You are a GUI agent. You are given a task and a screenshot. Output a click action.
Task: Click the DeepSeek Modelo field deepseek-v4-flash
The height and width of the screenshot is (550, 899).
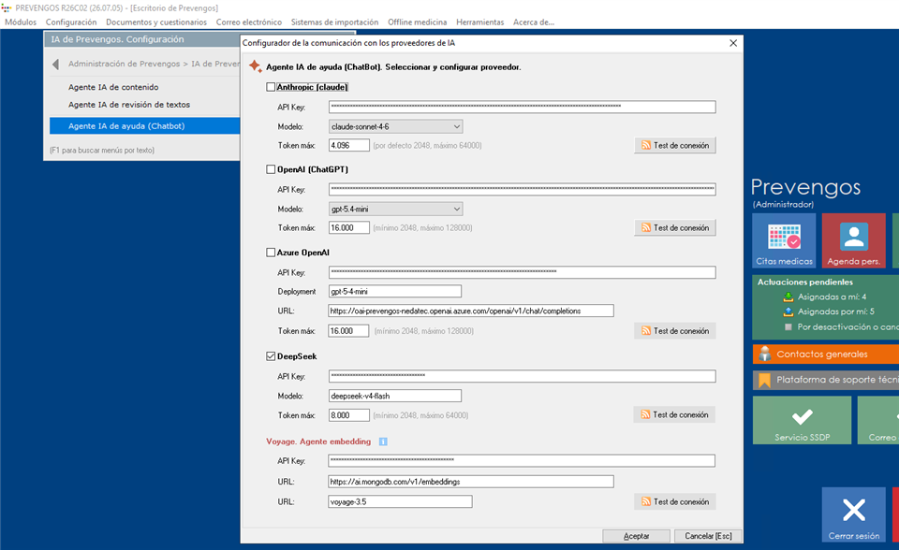coord(395,396)
